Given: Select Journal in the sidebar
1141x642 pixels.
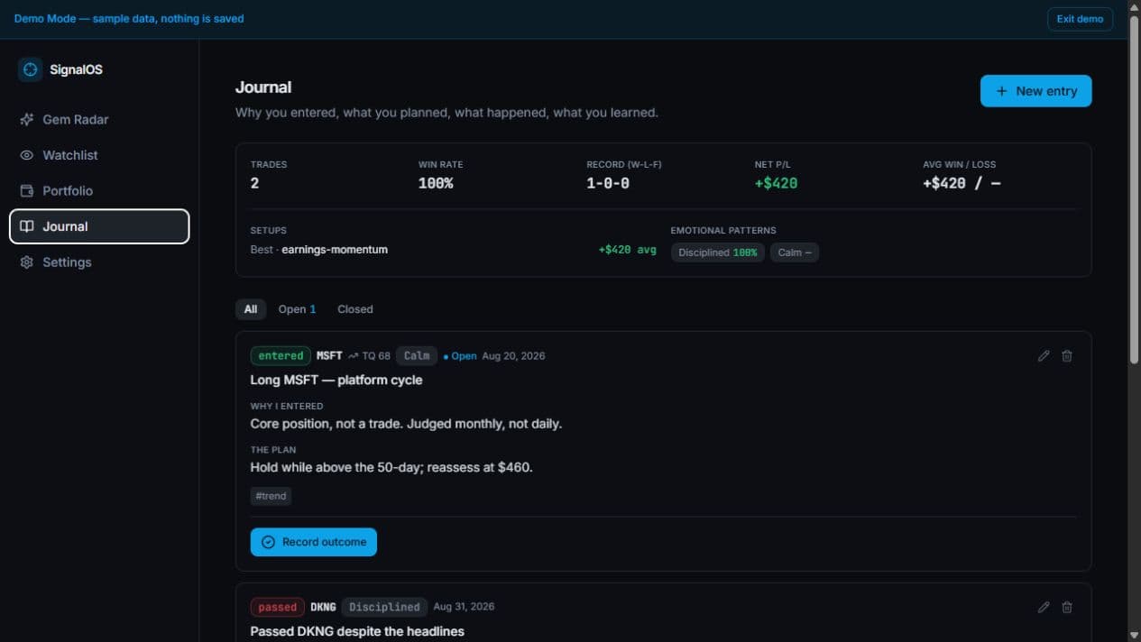Looking at the screenshot, I should 99,226.
